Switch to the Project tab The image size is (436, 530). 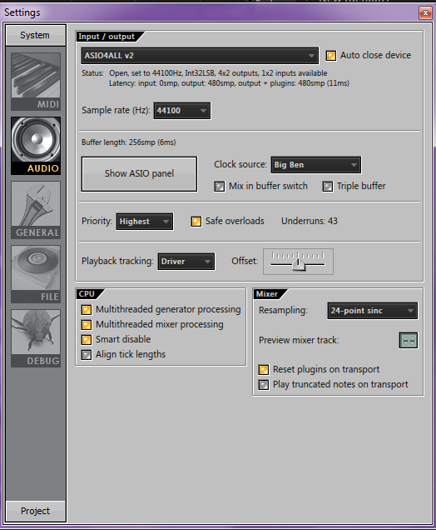(36, 511)
